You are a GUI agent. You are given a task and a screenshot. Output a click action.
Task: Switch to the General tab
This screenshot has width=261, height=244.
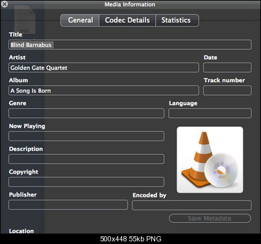[80, 20]
